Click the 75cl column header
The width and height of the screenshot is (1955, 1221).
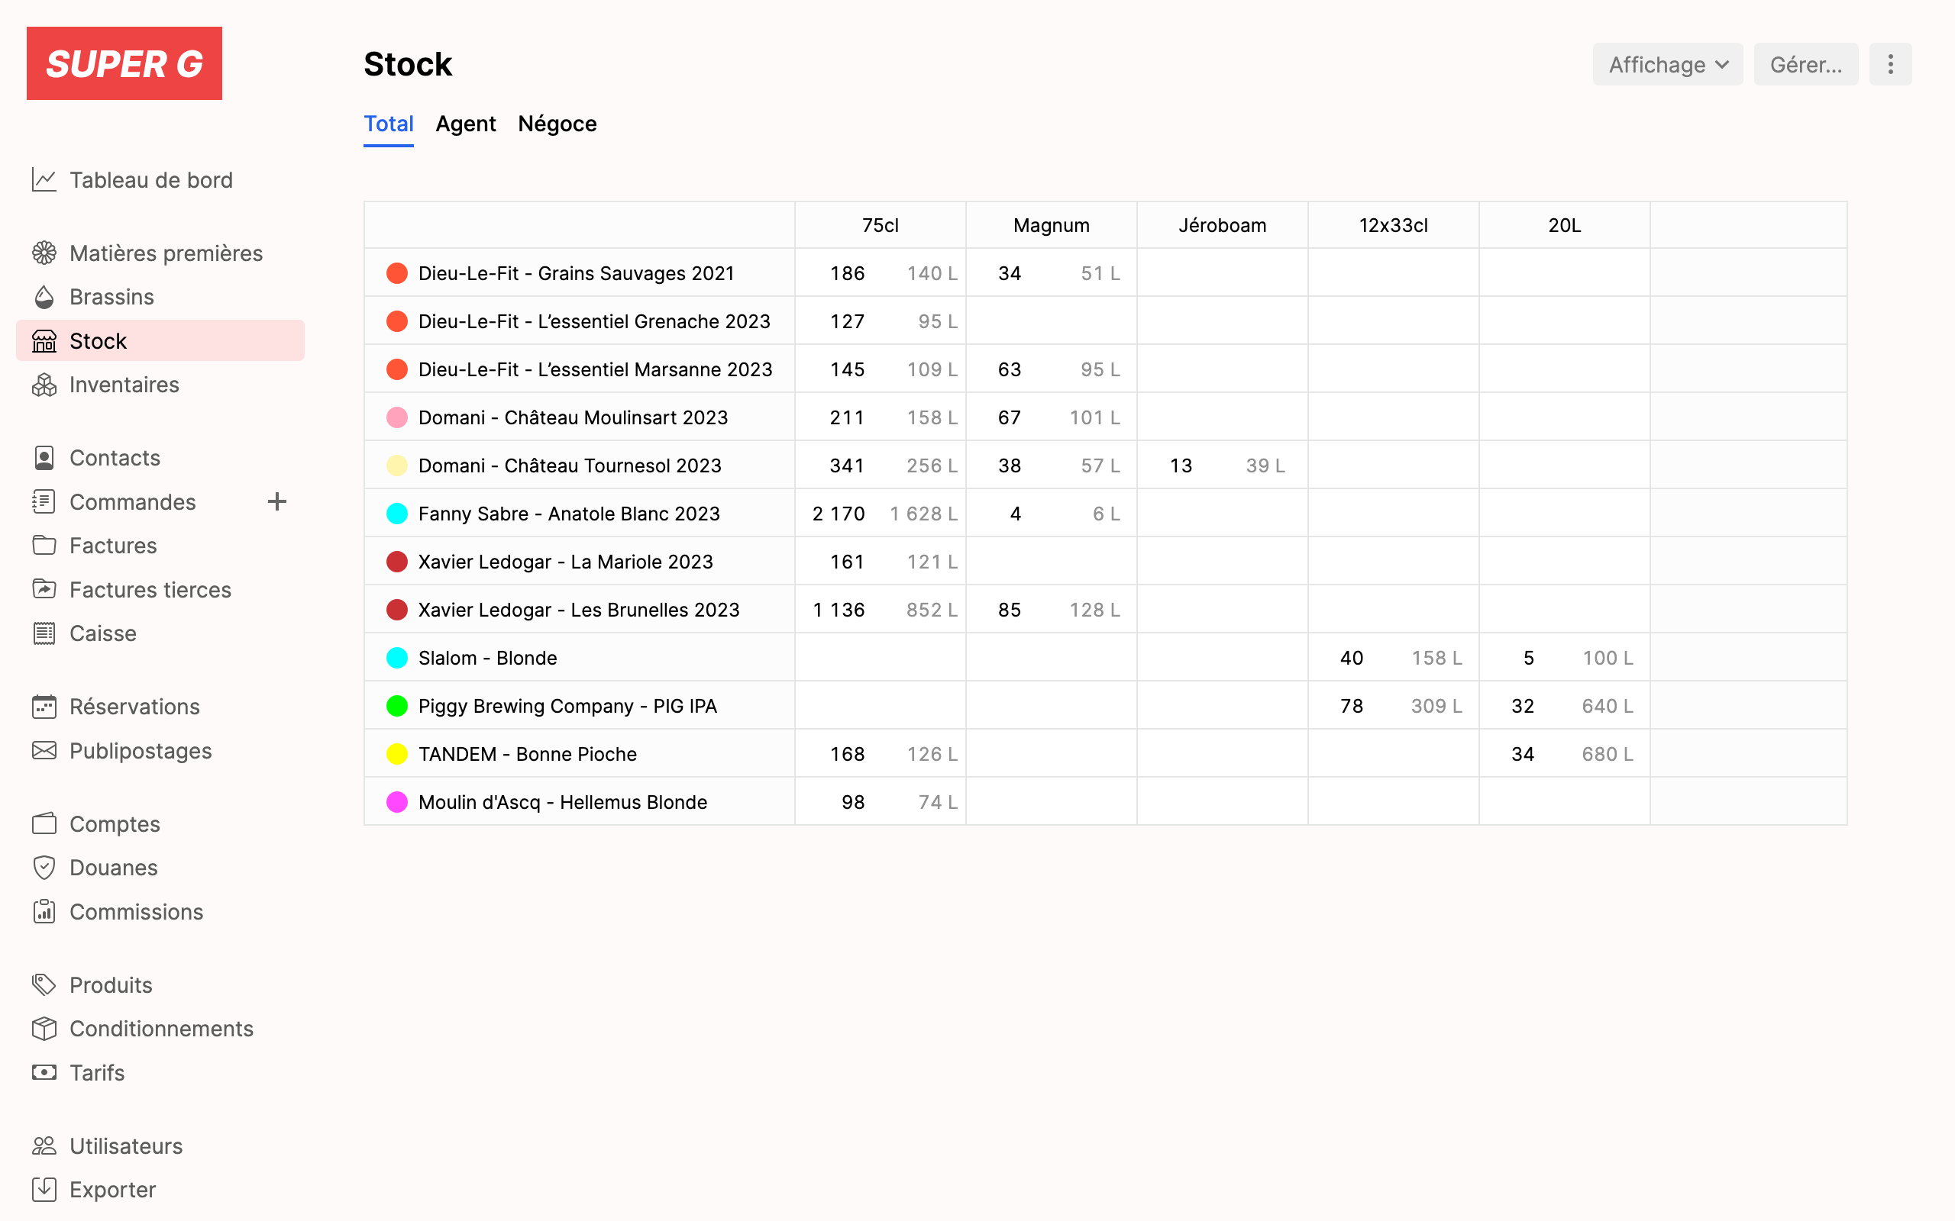tap(880, 225)
